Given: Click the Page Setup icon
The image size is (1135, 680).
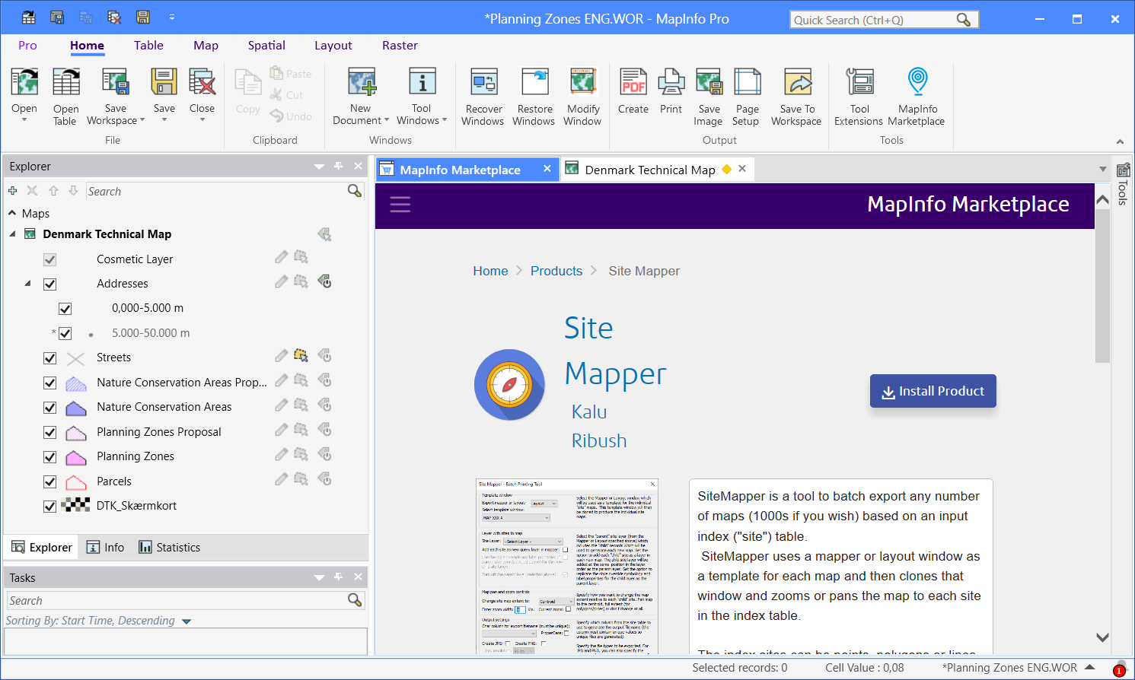Looking at the screenshot, I should (747, 82).
